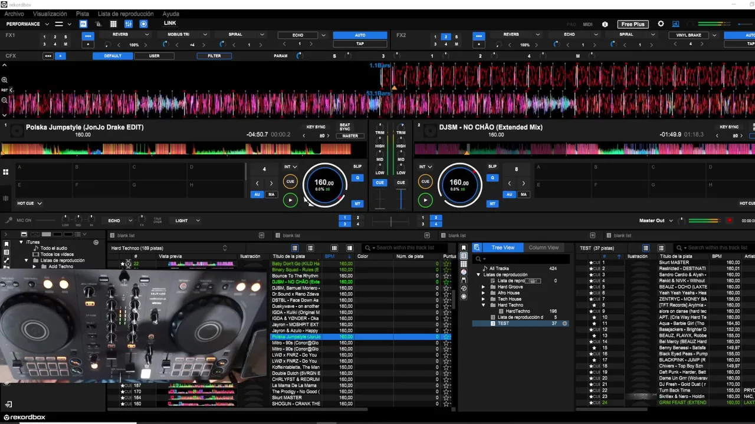The image size is (755, 424).
Task: Start deck 1 with play button
Action: point(290,200)
